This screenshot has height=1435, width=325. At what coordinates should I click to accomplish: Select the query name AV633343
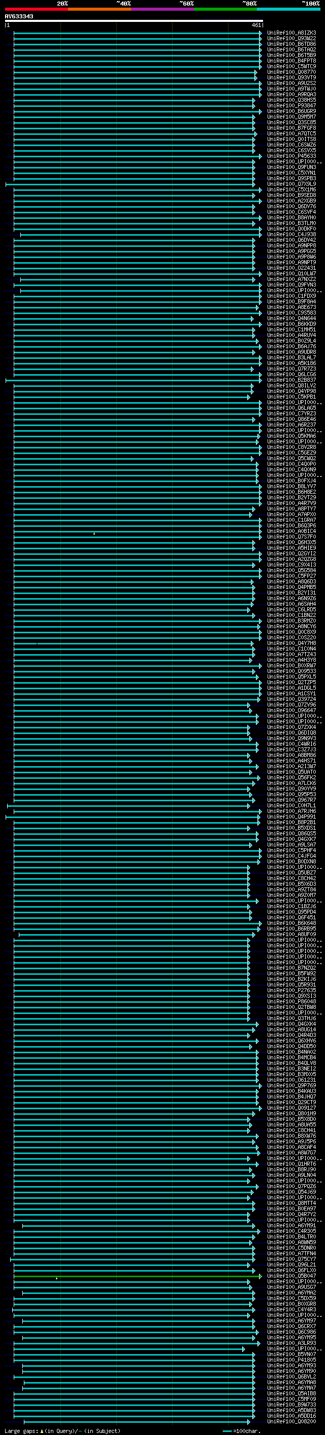[x=19, y=17]
